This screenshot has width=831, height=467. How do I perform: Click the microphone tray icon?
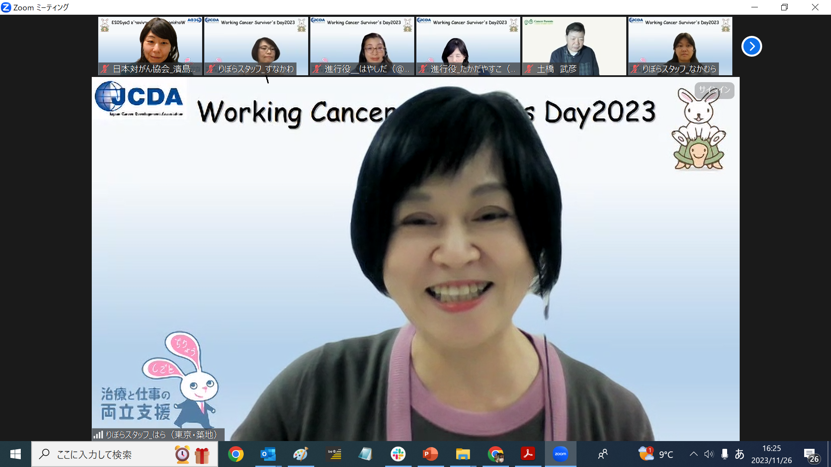pyautogui.click(x=725, y=454)
